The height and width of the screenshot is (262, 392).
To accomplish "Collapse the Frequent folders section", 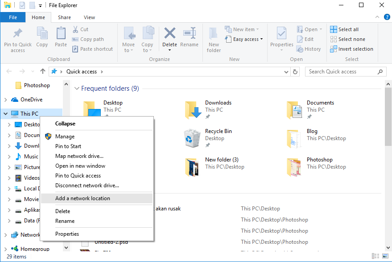I will [77, 89].
